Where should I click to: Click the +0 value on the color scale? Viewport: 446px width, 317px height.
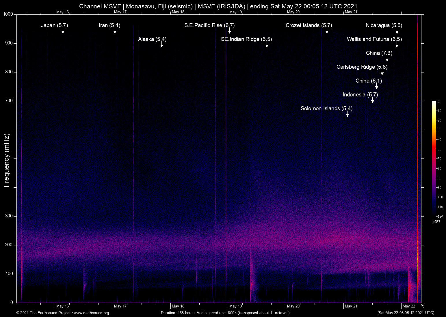(x=438, y=101)
